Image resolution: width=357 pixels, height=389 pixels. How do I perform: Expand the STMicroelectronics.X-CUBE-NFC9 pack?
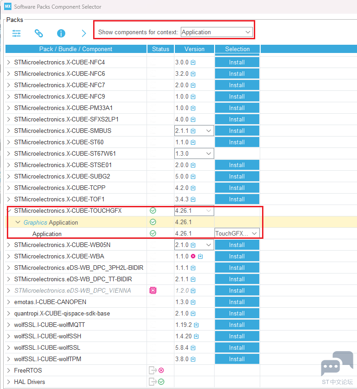click(9, 96)
